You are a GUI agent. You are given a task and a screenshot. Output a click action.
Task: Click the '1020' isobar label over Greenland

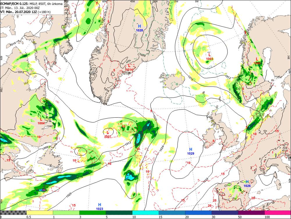142,55
